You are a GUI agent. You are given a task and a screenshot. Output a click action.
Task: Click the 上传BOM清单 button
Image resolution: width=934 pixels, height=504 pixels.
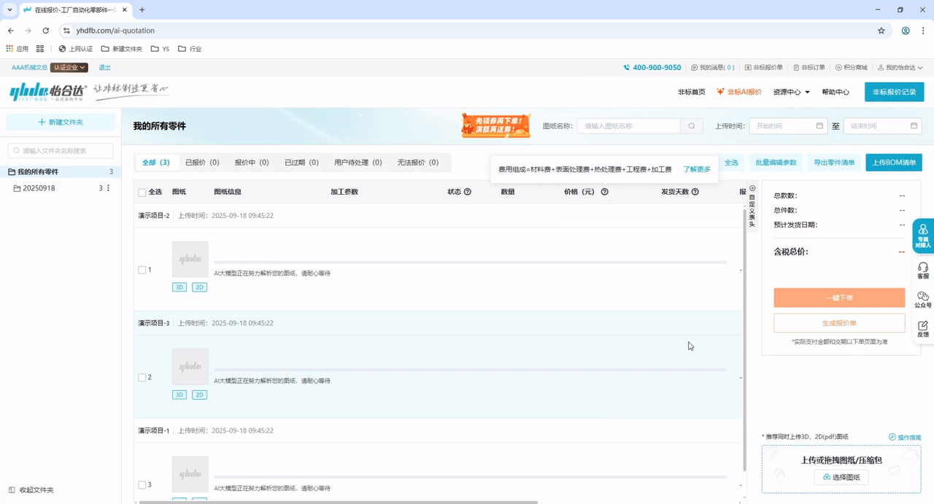point(893,163)
